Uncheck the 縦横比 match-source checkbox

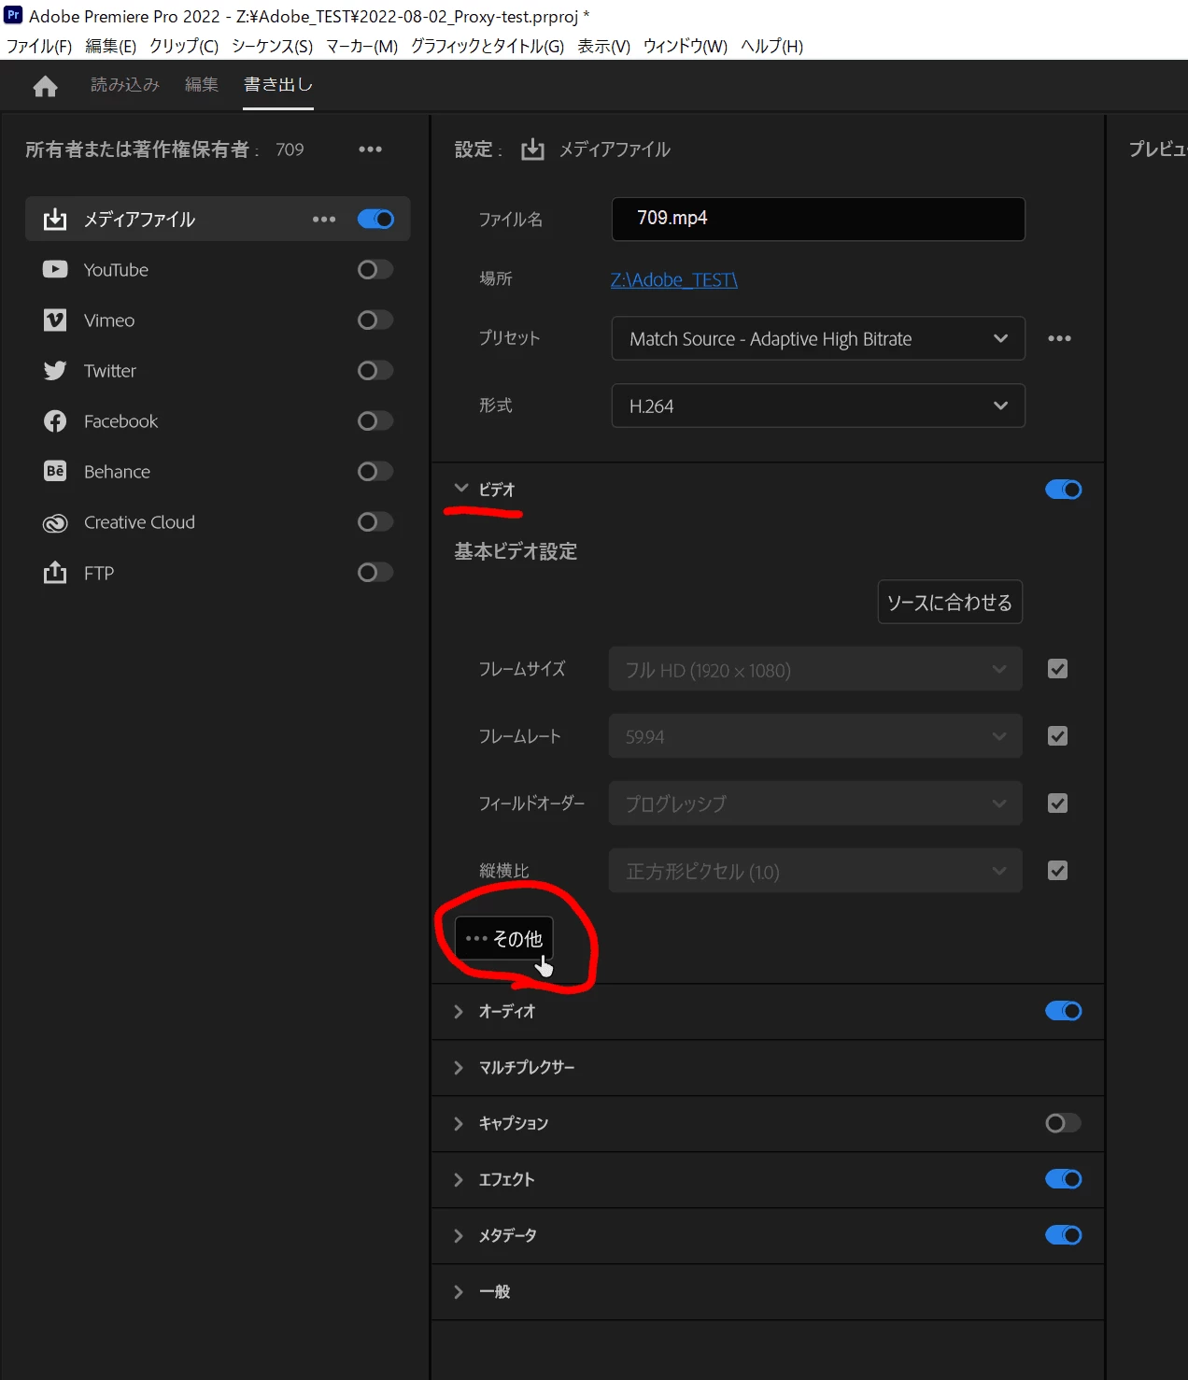(x=1057, y=871)
